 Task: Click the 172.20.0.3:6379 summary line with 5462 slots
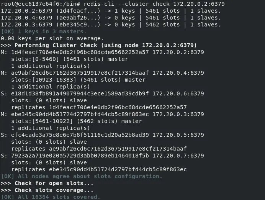pos(111,25)
